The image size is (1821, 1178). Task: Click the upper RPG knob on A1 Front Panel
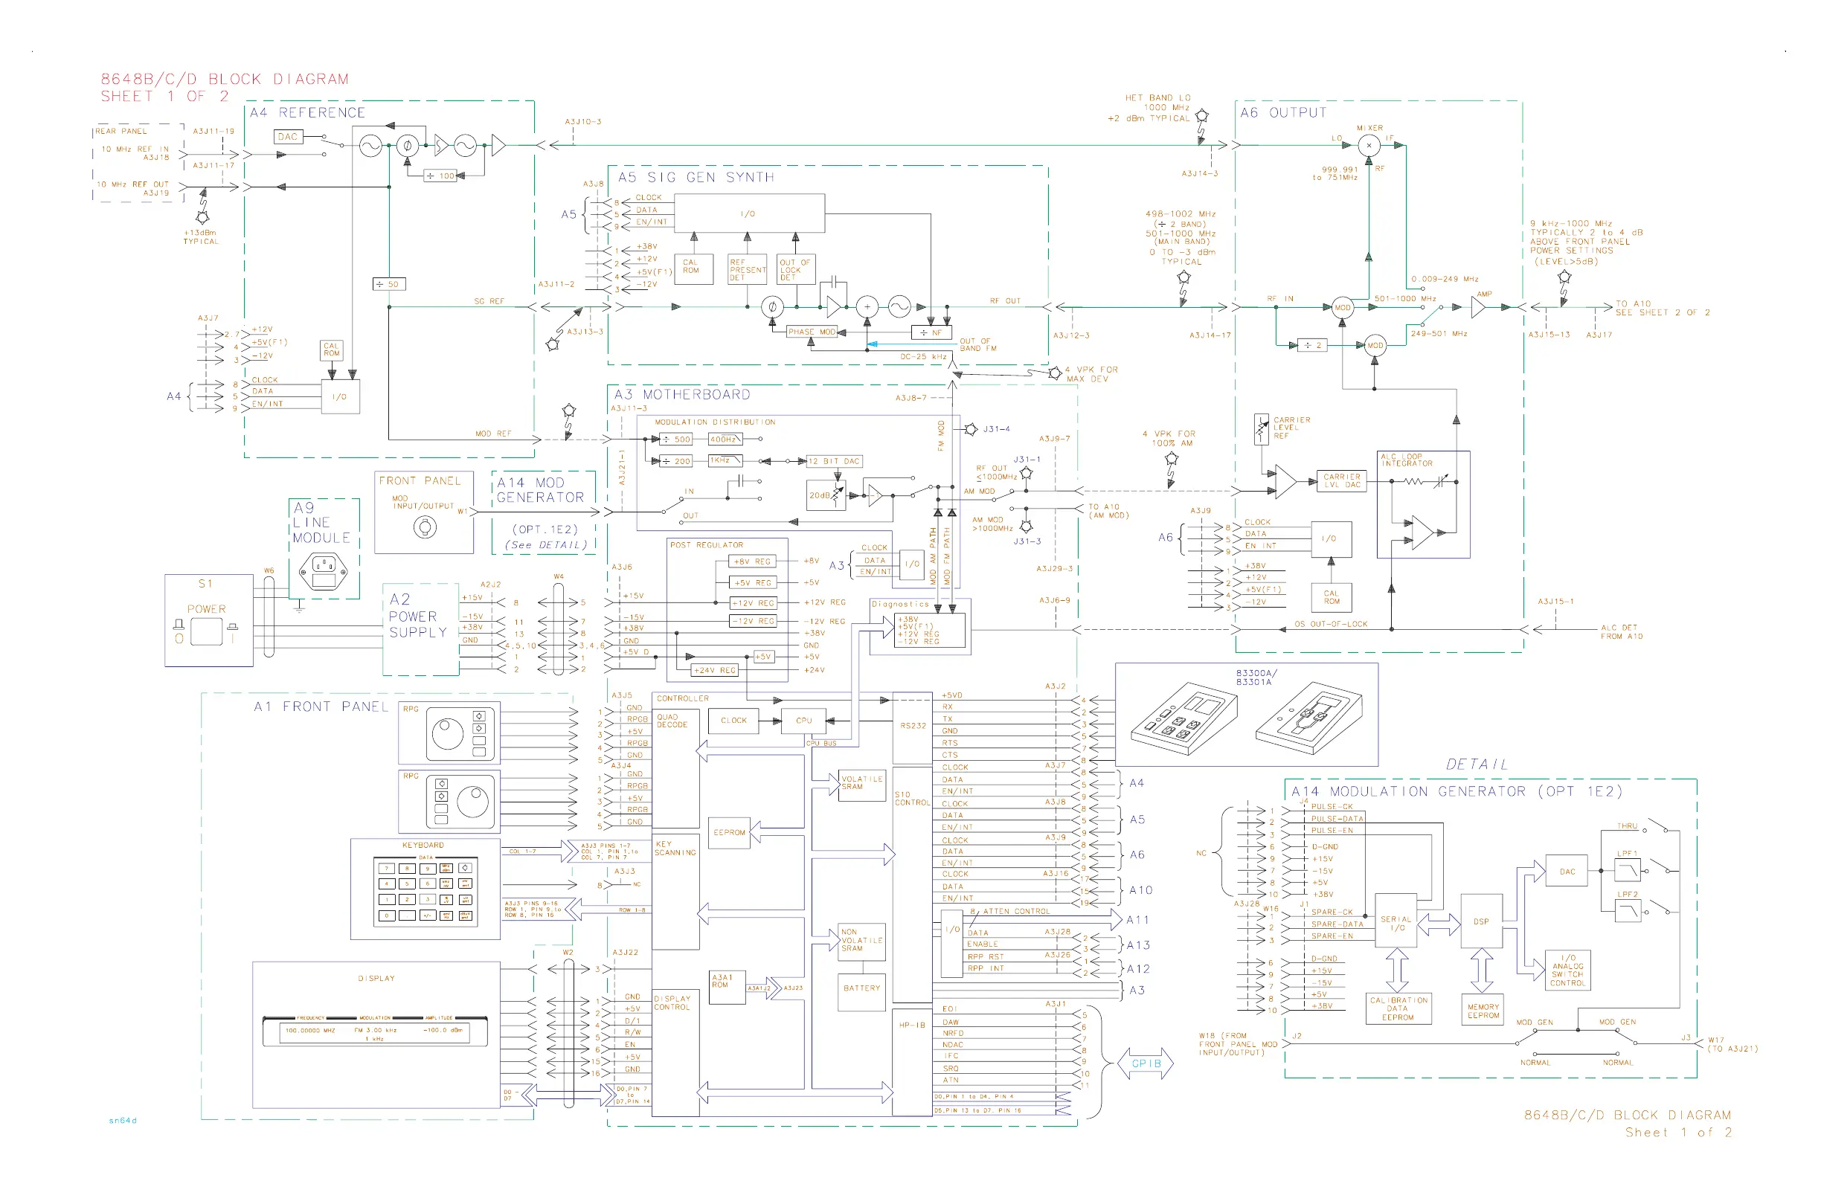[448, 734]
